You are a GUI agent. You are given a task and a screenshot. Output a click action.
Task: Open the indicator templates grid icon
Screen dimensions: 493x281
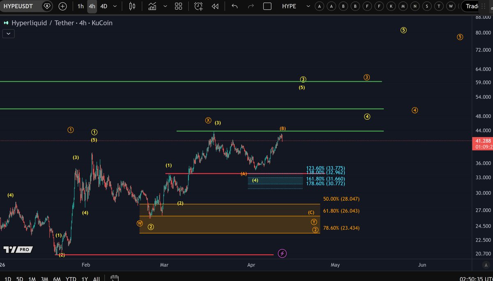178,6
